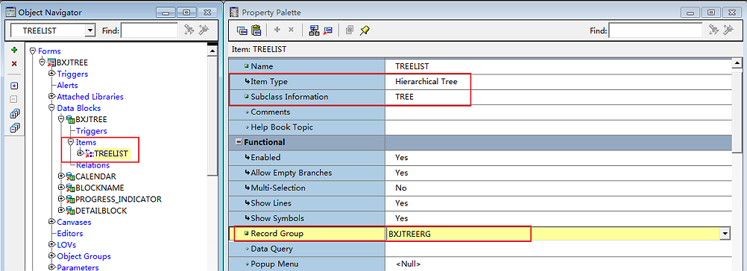This screenshot has height=271, width=747.
Task: Click the Expand All icon in Object Navigator
Action: (x=14, y=113)
